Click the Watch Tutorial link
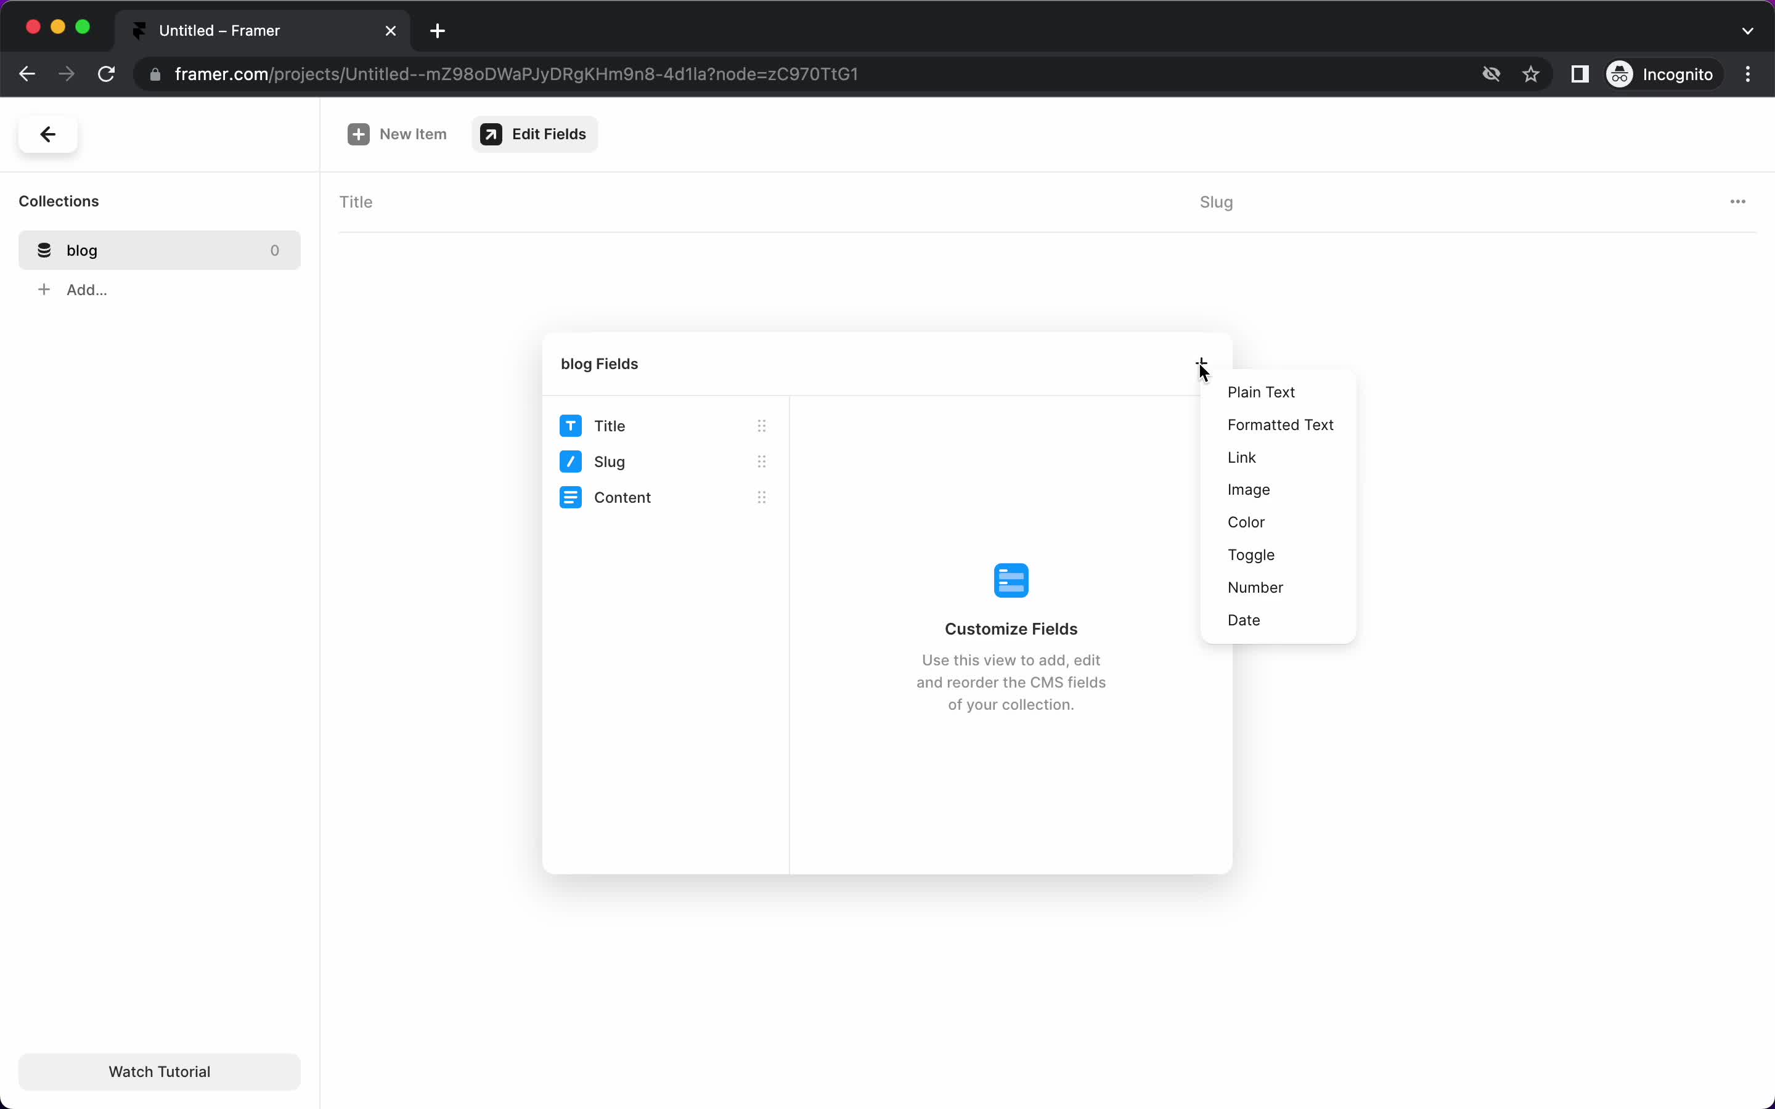Screen dimensions: 1775x1109 pyautogui.click(x=160, y=1071)
